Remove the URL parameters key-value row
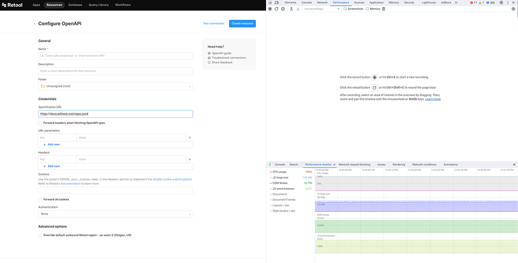The image size is (518, 263). coord(190,138)
